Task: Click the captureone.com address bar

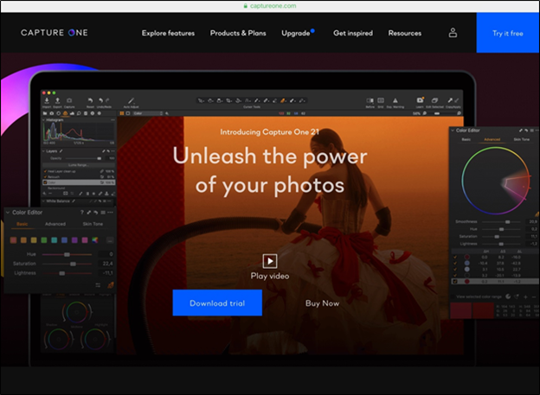Action: pyautogui.click(x=270, y=6)
